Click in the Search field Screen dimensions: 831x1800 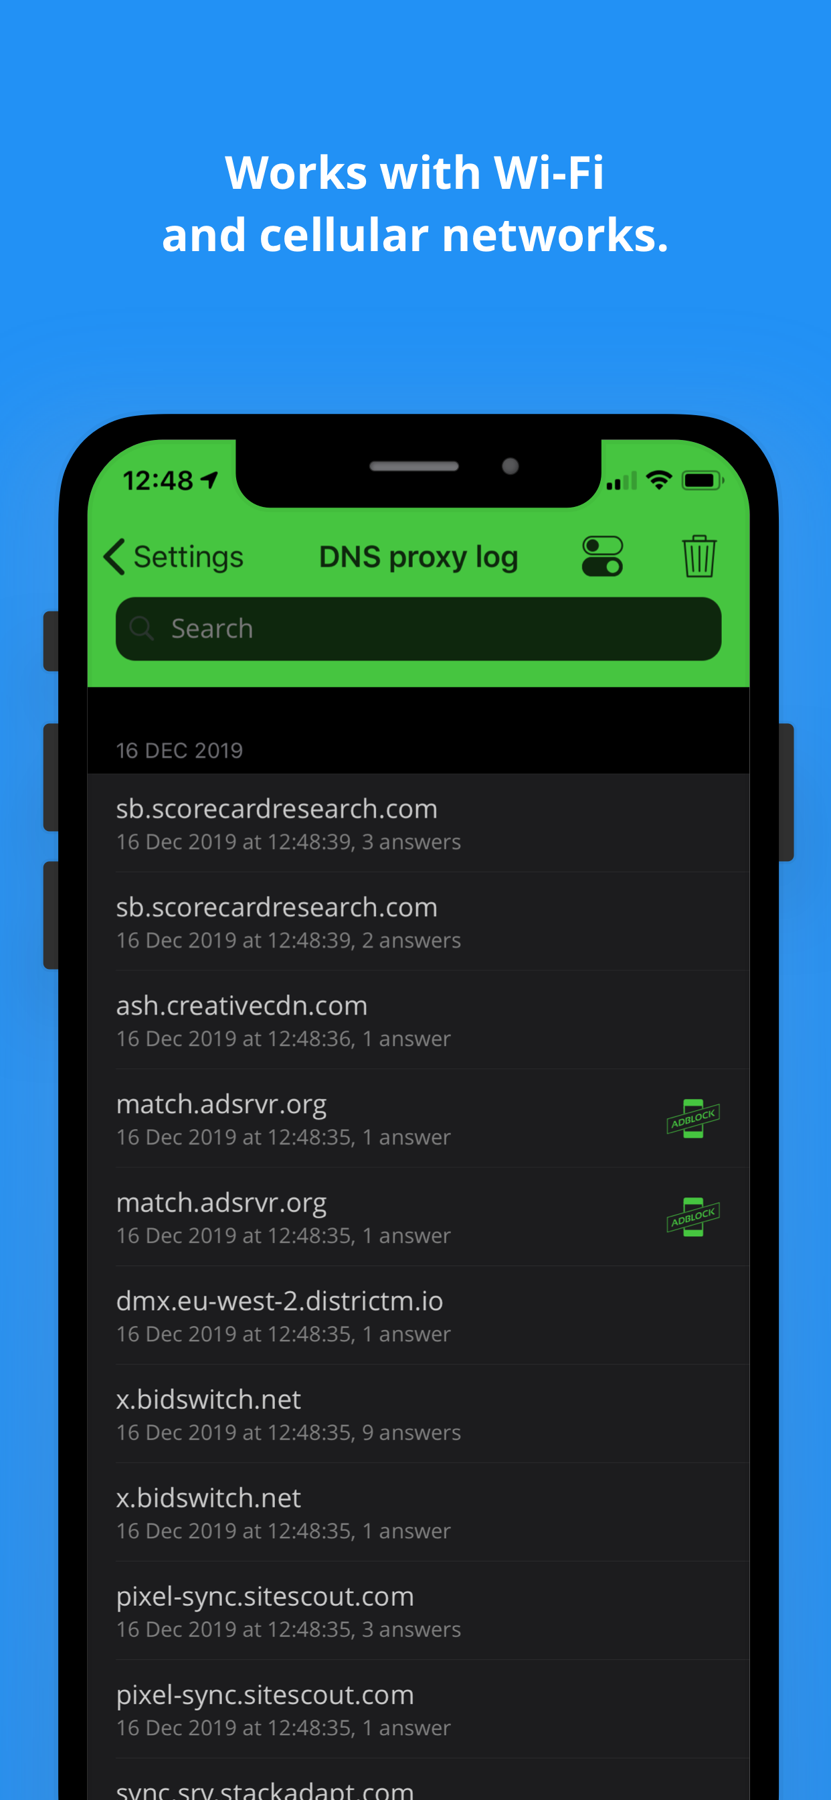[x=418, y=628]
